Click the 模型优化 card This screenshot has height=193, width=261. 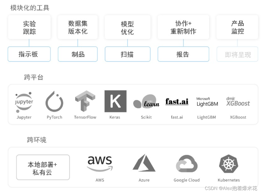128,27
